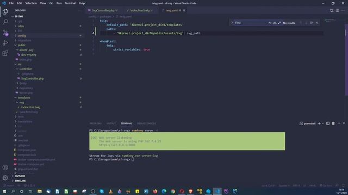Close the terminal panel
Viewport: 348px width, 195px height.
344,123
